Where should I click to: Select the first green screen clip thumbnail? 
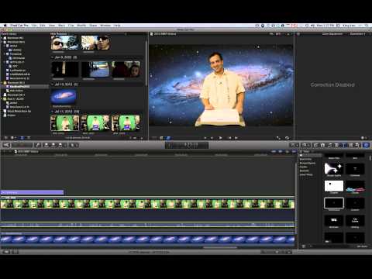[64, 123]
